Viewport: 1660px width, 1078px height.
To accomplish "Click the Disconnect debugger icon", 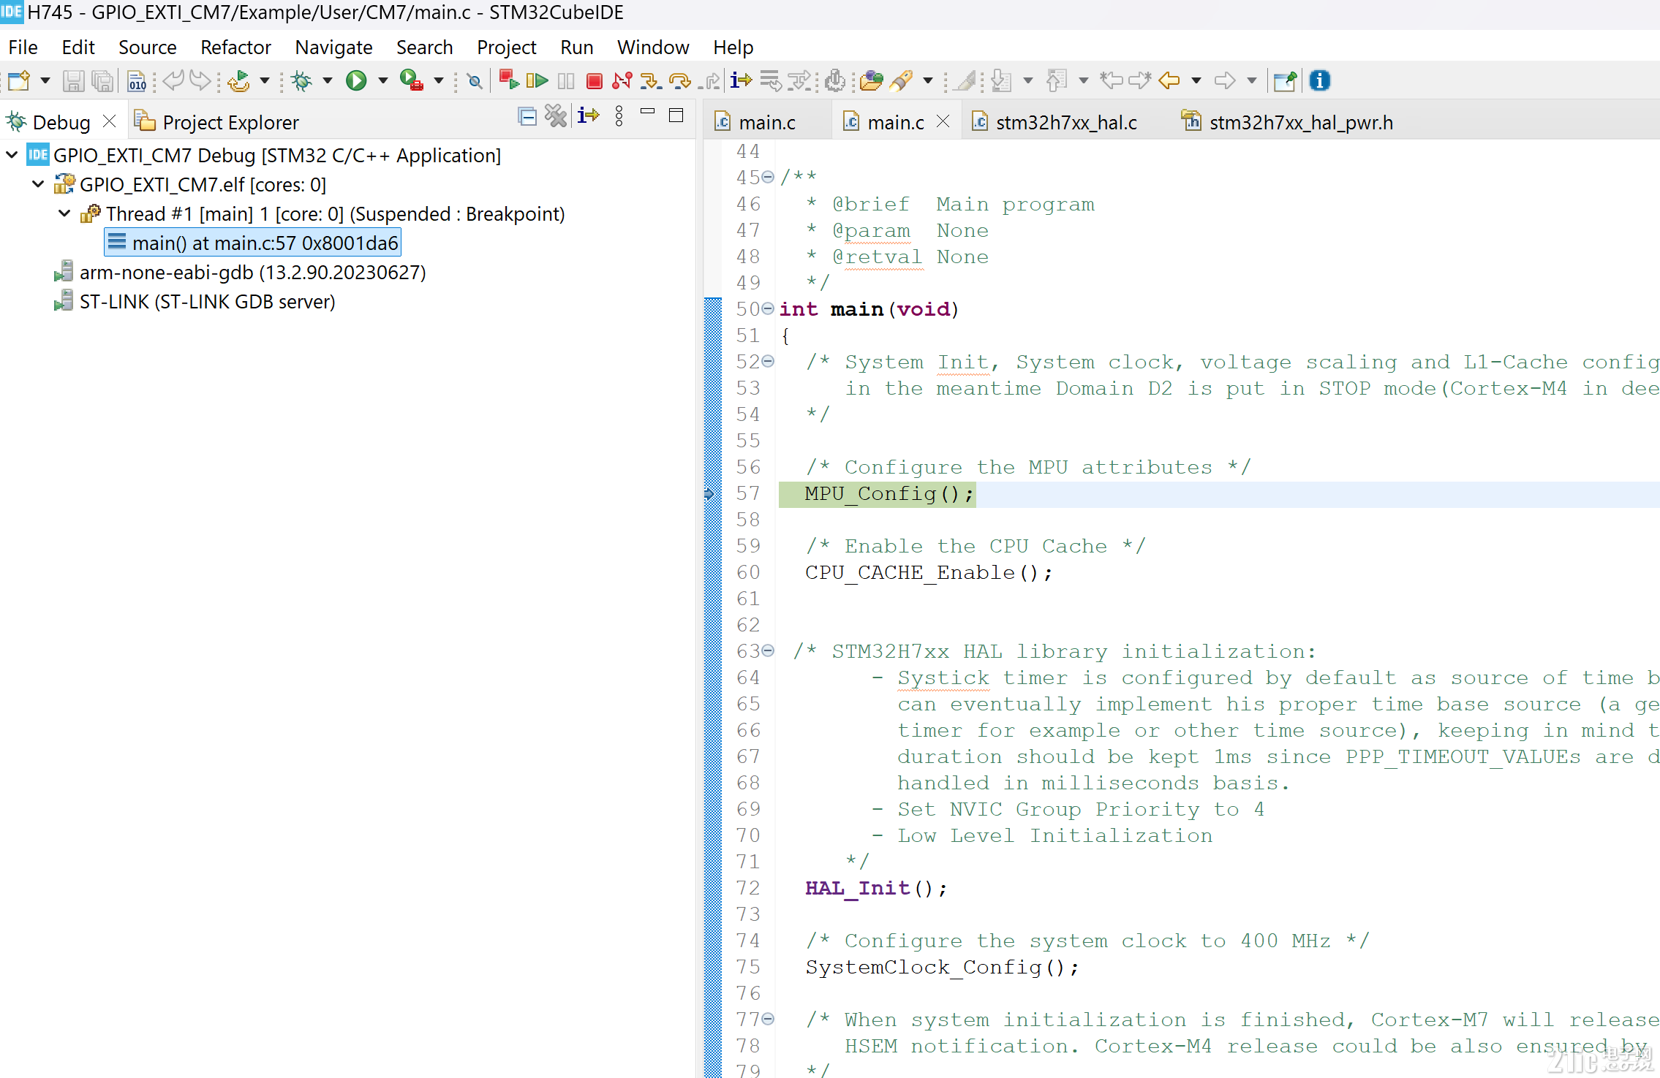I will coord(622,80).
